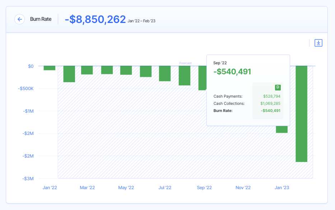Click the tall Feb '23 forecast bar
The width and height of the screenshot is (335, 210).
click(x=301, y=114)
